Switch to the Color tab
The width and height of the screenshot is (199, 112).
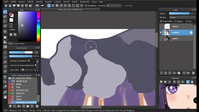tap(10, 44)
